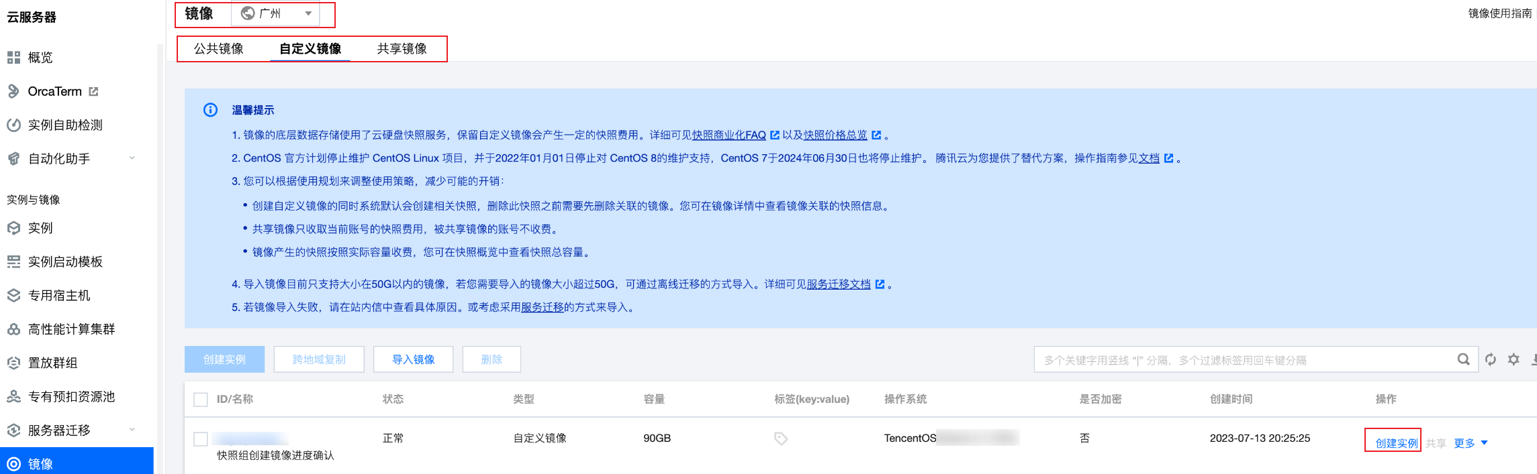Expand the 自动化助手 sidebar chevron
Screen dimensions: 1537x474
click(132, 158)
